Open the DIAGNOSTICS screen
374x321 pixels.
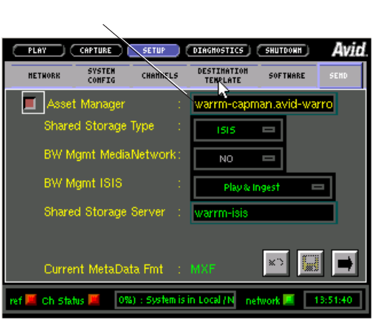[218, 50]
